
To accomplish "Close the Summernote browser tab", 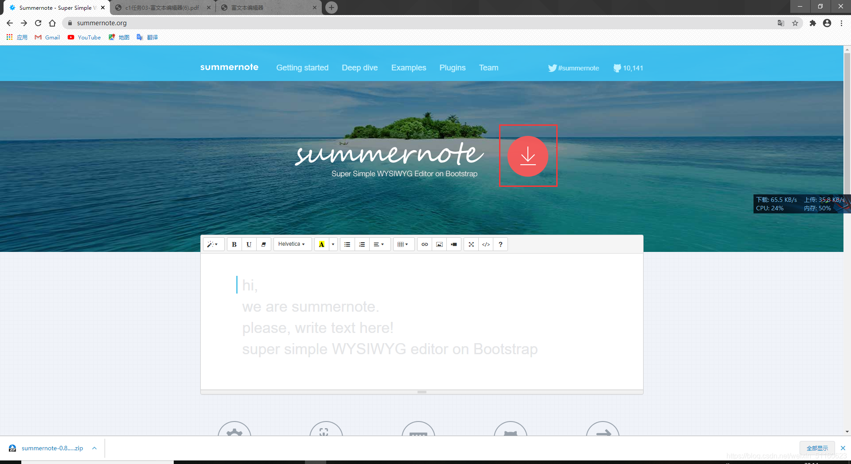I will click(103, 8).
